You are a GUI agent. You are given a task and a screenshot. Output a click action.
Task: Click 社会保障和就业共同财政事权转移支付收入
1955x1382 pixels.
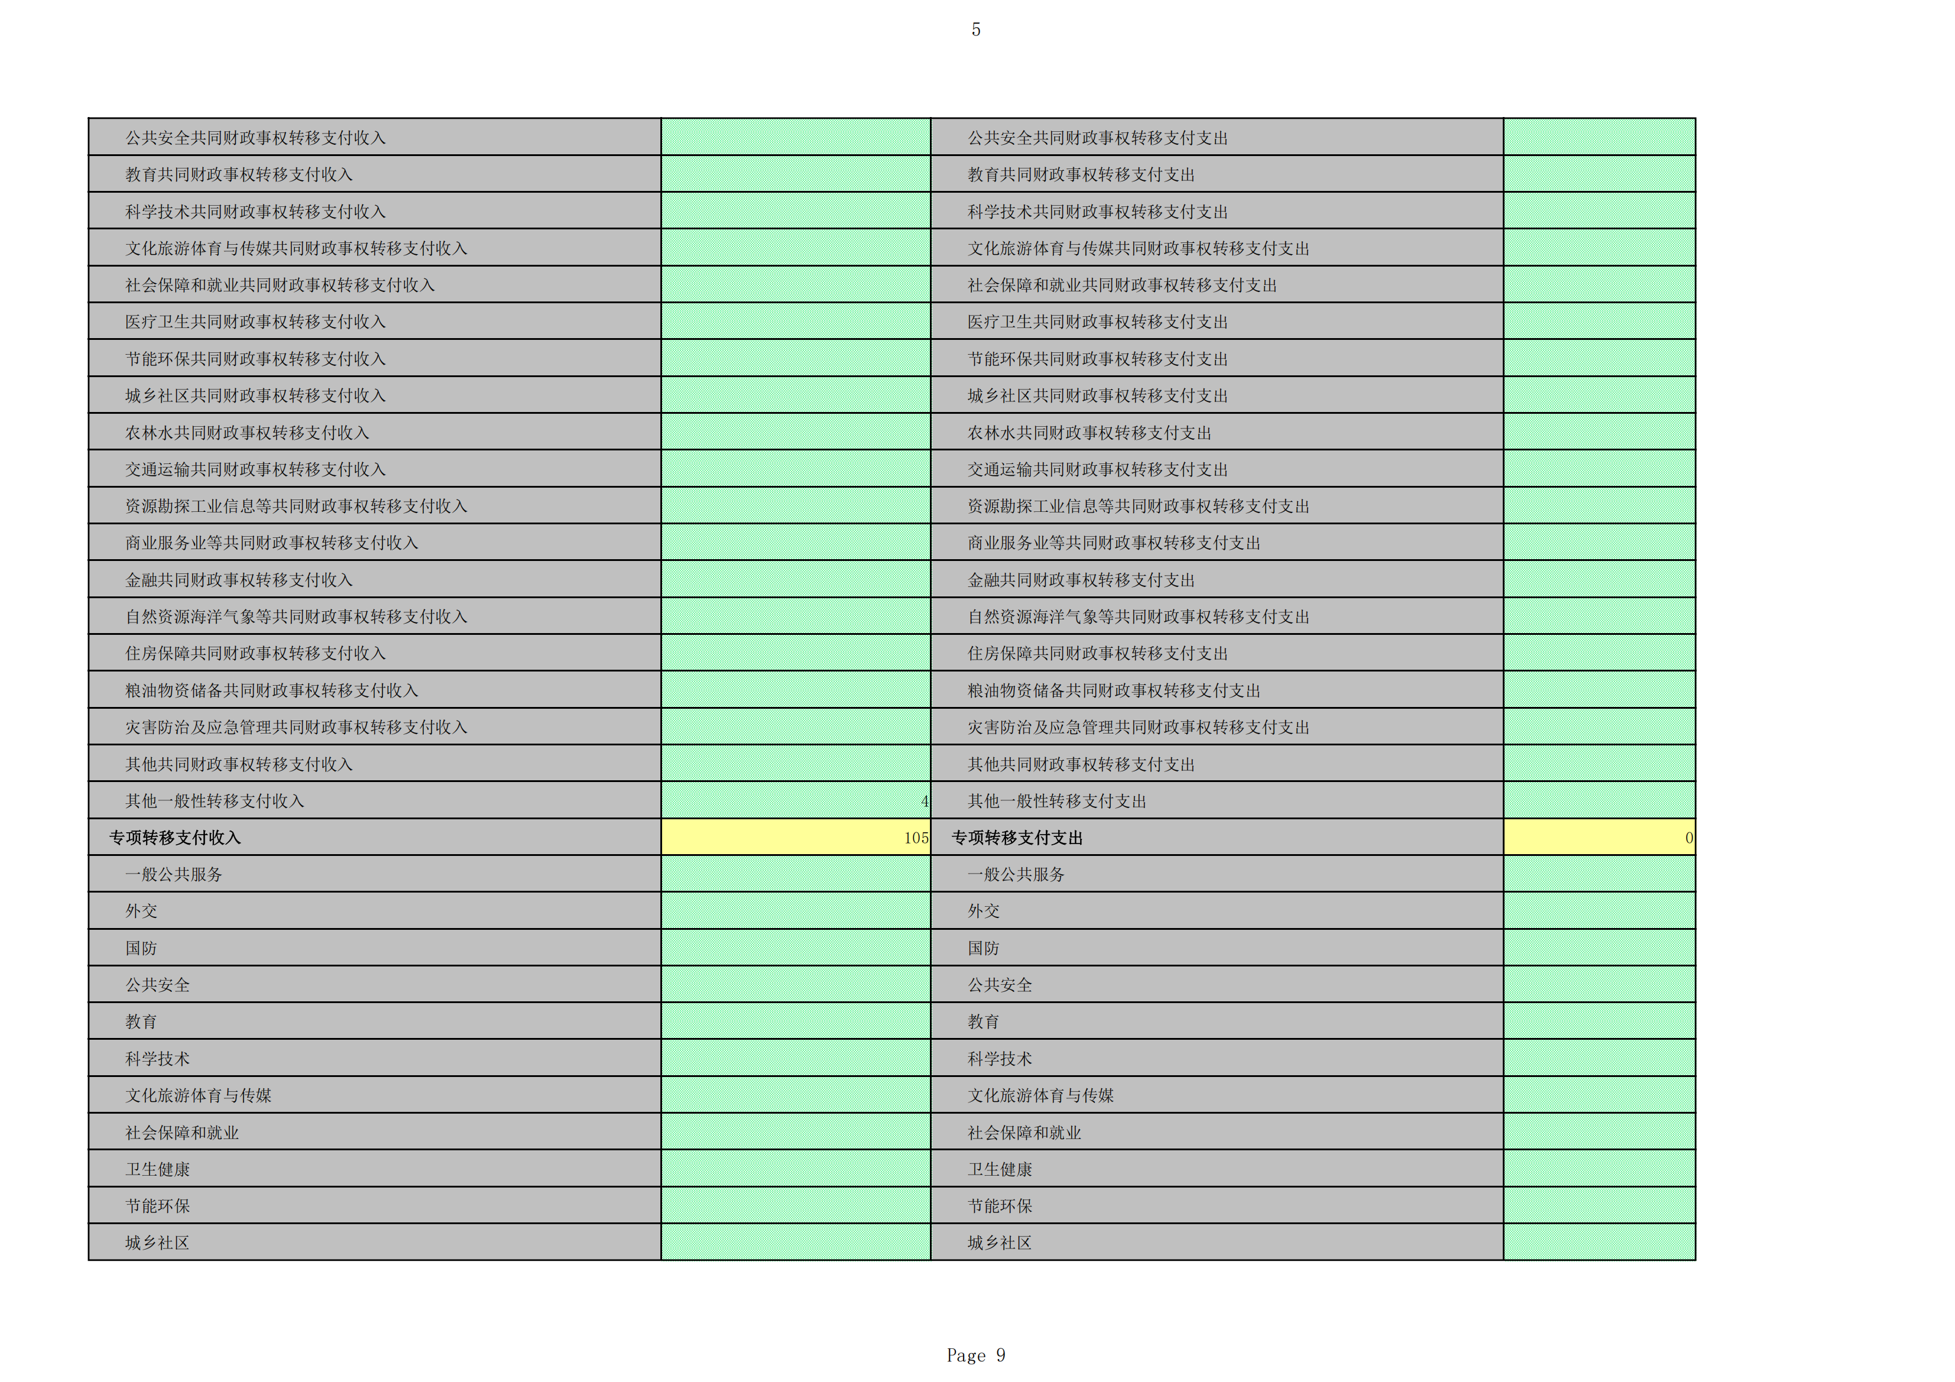pos(280,286)
